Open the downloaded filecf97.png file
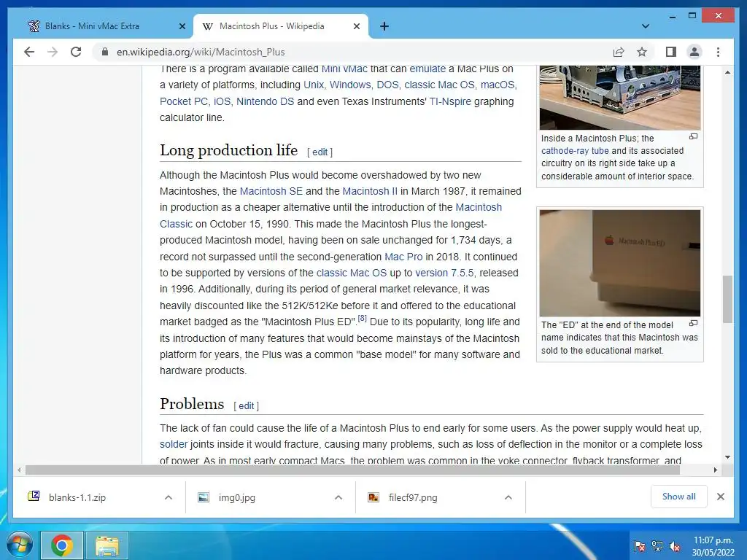747x560 pixels. coord(413,497)
